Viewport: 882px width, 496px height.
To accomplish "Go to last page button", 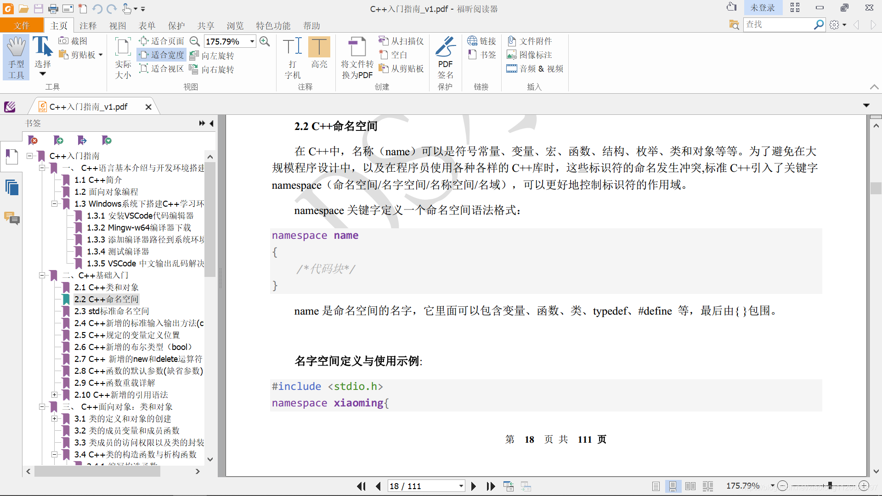I will 491,486.
